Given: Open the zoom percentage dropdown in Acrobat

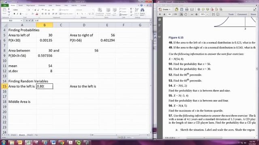Looking at the screenshot, I should pos(207,14).
